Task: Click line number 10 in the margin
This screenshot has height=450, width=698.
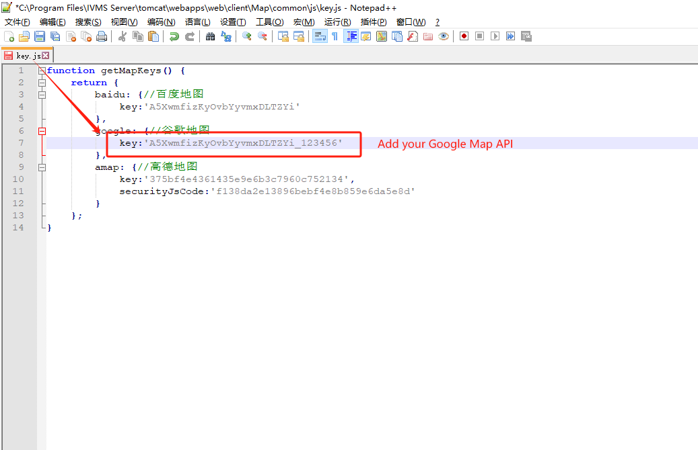Action: click(18, 179)
